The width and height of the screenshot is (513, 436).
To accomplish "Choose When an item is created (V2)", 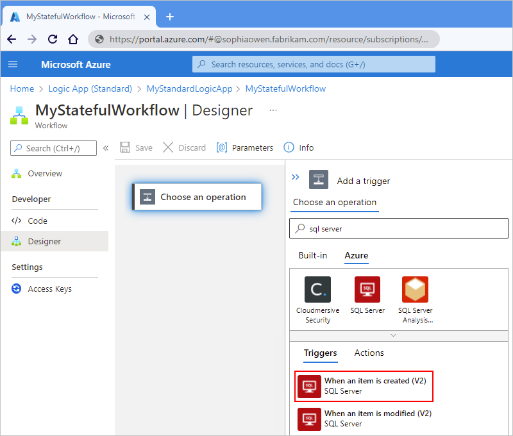I will click(364, 386).
